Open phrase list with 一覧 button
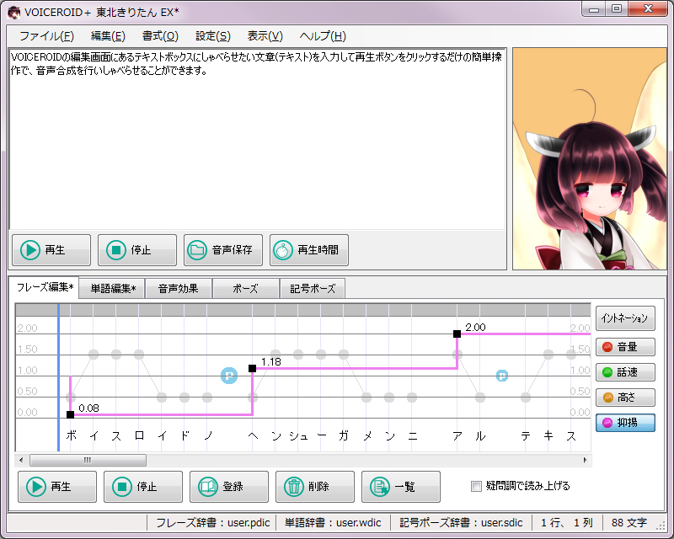Viewport: 674px width, 539px height. point(401,487)
